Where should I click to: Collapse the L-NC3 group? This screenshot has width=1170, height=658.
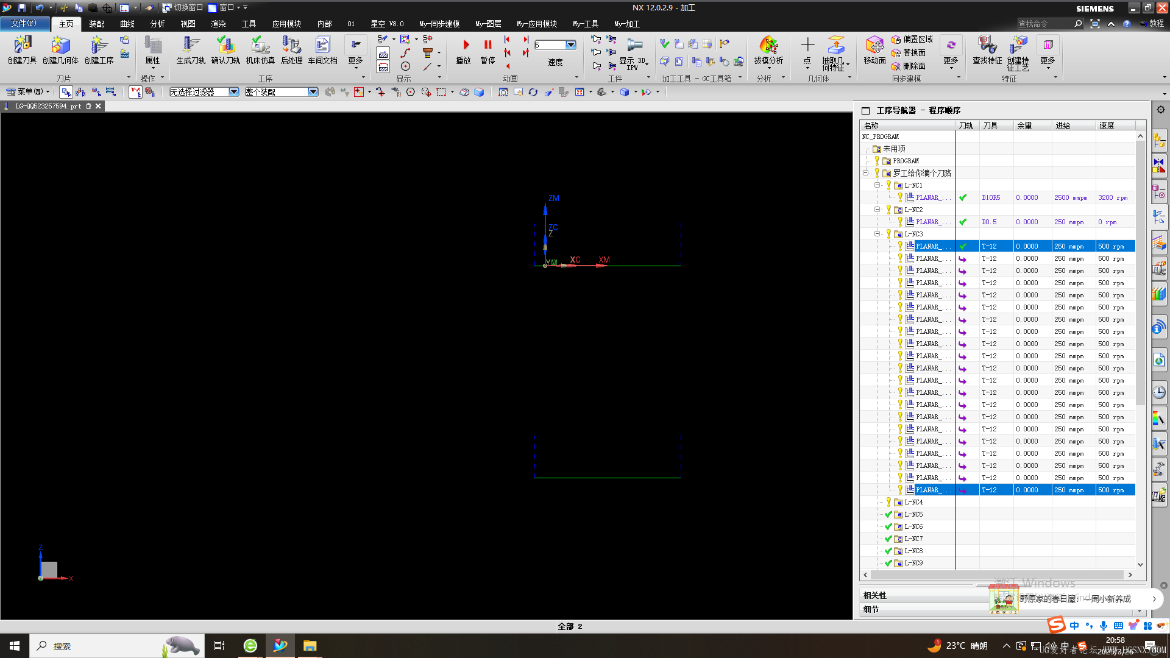877,233
